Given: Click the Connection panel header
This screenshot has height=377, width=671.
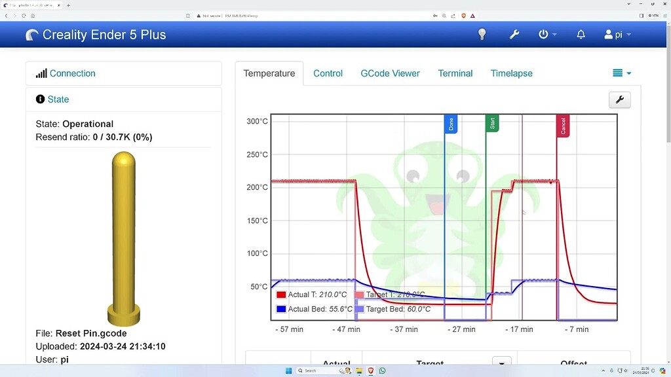Looking at the screenshot, I should (72, 73).
